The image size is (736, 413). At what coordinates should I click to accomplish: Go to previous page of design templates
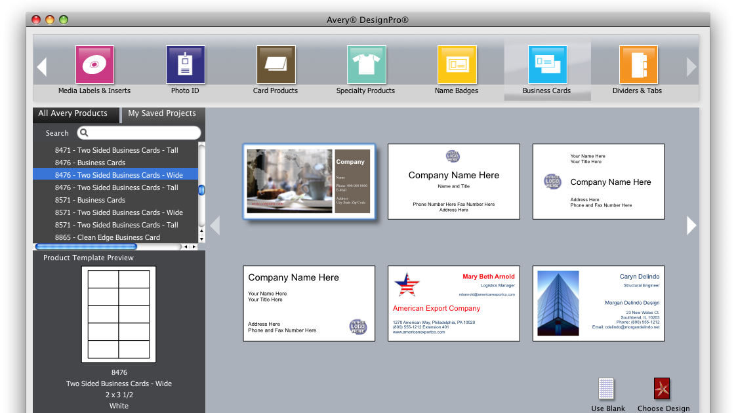pyautogui.click(x=215, y=226)
